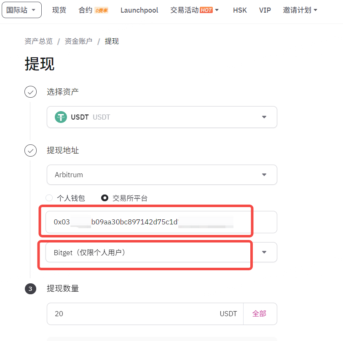Open the 国际站 site selector dropdown
The image size is (343, 341).
(21, 10)
